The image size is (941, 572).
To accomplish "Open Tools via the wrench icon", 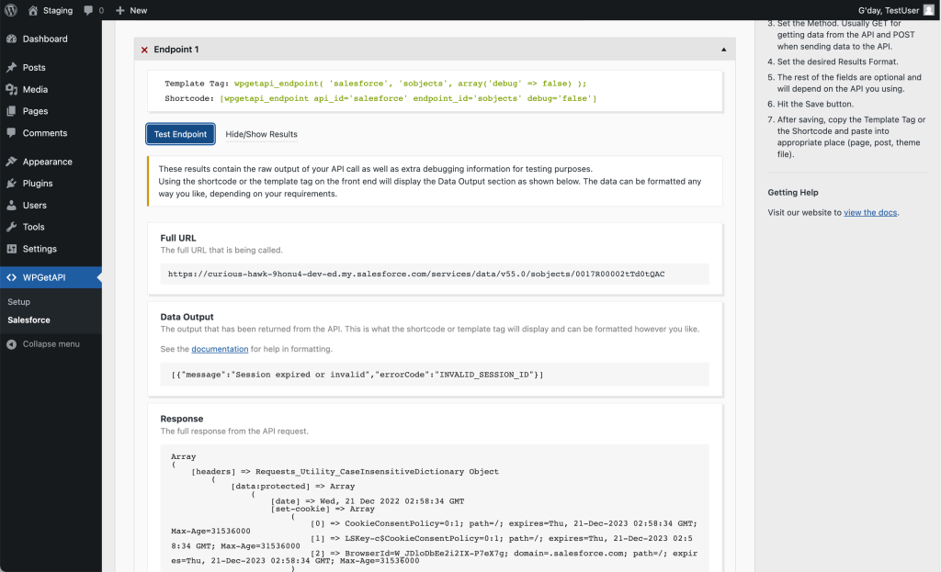I will coord(13,227).
